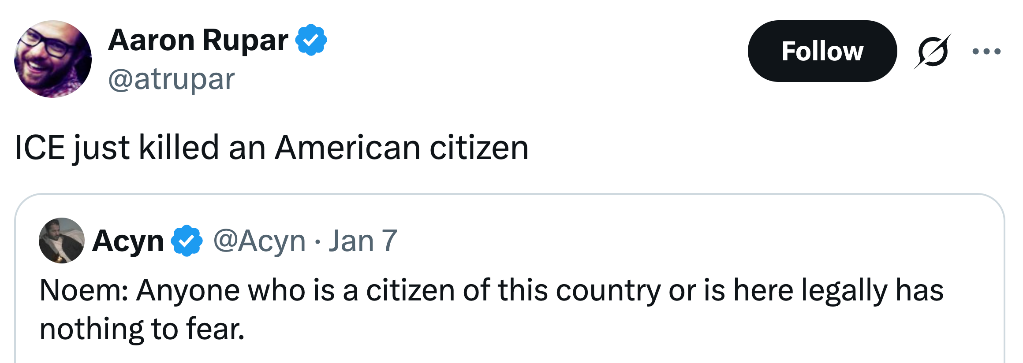Click the Aaron Rupar display name
This screenshot has width=1023, height=363.
pyautogui.click(x=198, y=41)
